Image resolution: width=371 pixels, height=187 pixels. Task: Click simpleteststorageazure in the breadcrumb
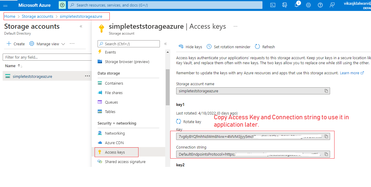pyautogui.click(x=81, y=16)
